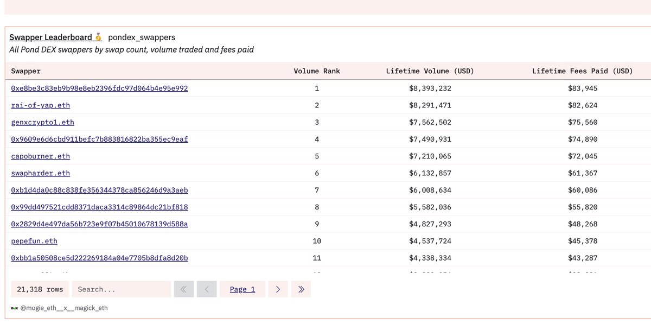Open address 0x99dd497521cdd8371daca3314c89864dc21bf818

(99, 207)
